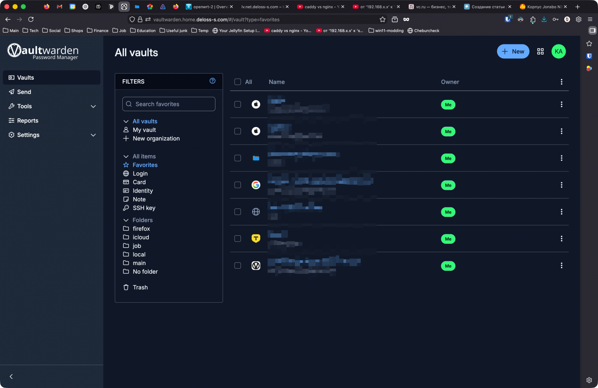Open options menu for the Vaultwarden item
Viewport: 598px width, 388px height.
(x=562, y=266)
